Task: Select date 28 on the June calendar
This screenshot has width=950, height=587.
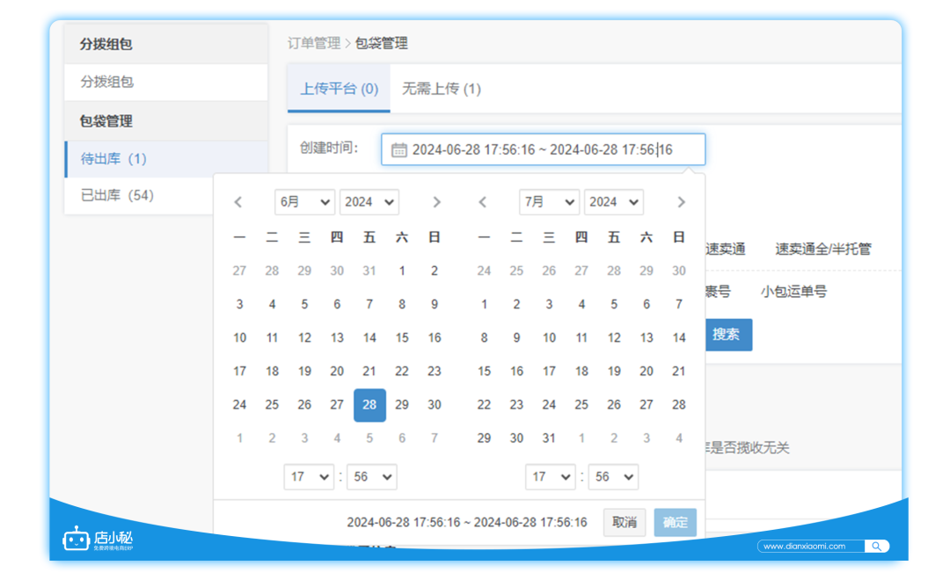Action: pos(369,405)
